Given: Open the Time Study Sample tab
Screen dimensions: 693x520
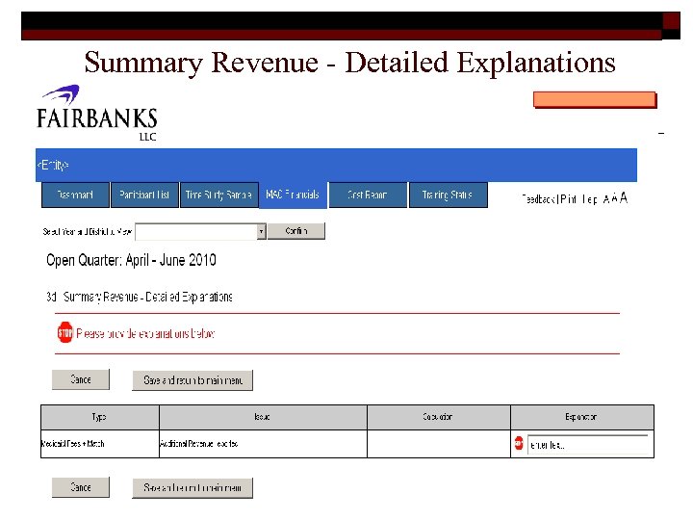Looking at the screenshot, I should tap(219, 195).
